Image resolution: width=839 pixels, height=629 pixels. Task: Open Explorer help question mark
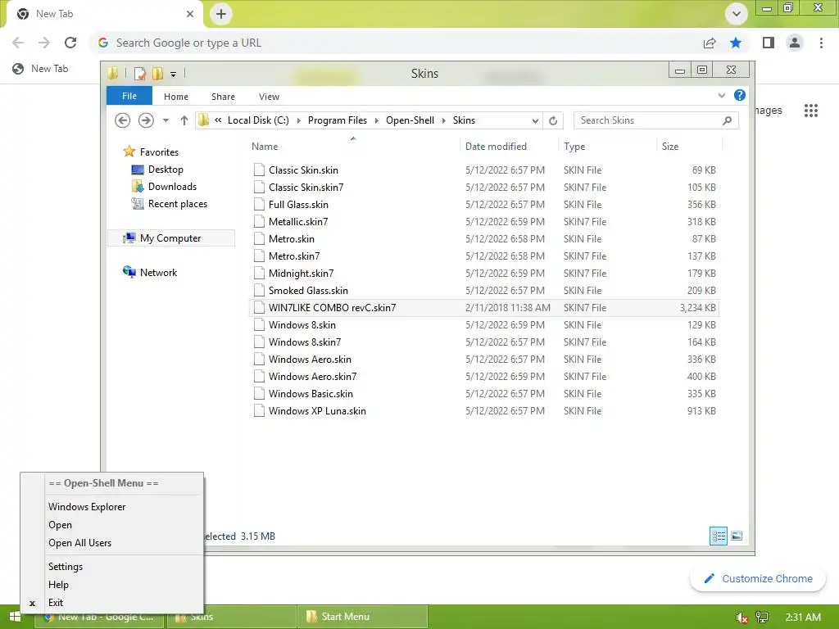740,95
